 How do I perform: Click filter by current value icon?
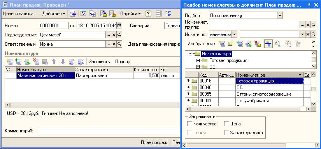pos(297,44)
